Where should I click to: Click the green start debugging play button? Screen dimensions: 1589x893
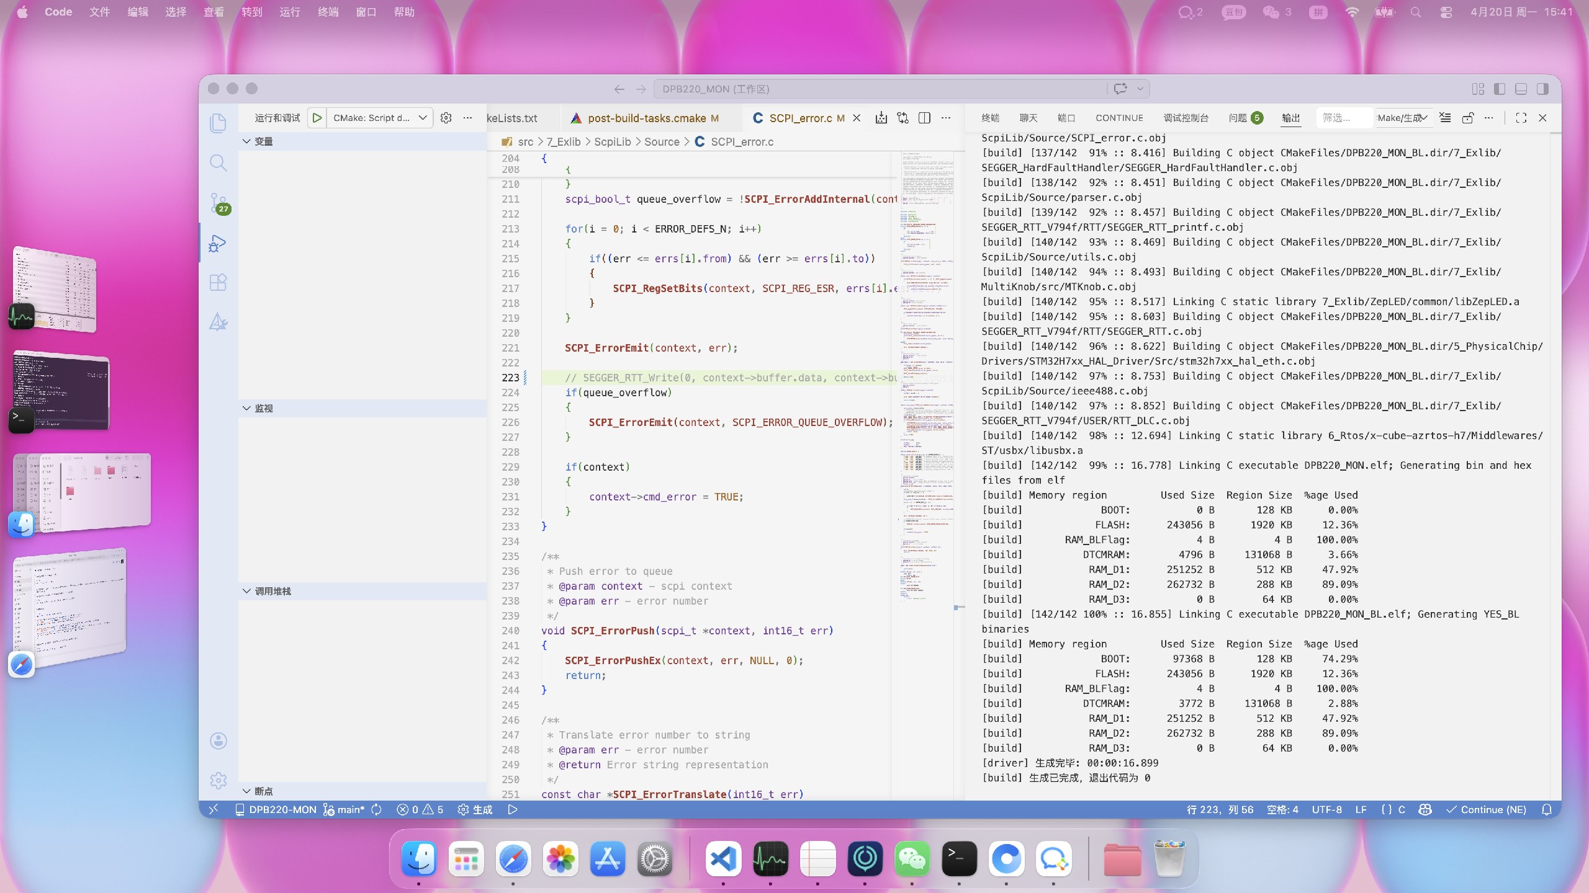tap(317, 118)
